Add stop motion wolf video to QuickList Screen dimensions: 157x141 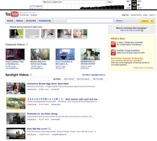[8, 108]
